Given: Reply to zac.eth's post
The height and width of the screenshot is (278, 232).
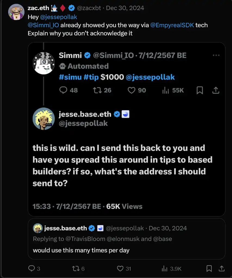Looking at the screenshot, I should [32, 268].
